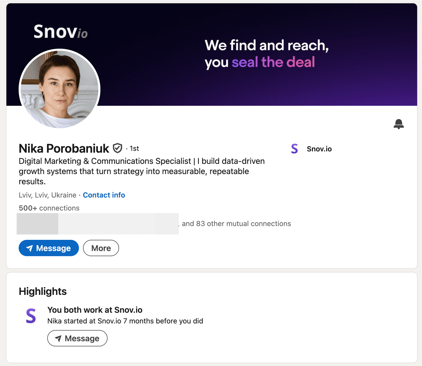Click the Snov.io logo in the banner
Viewport: 422px width, 366px height.
pos(61,32)
